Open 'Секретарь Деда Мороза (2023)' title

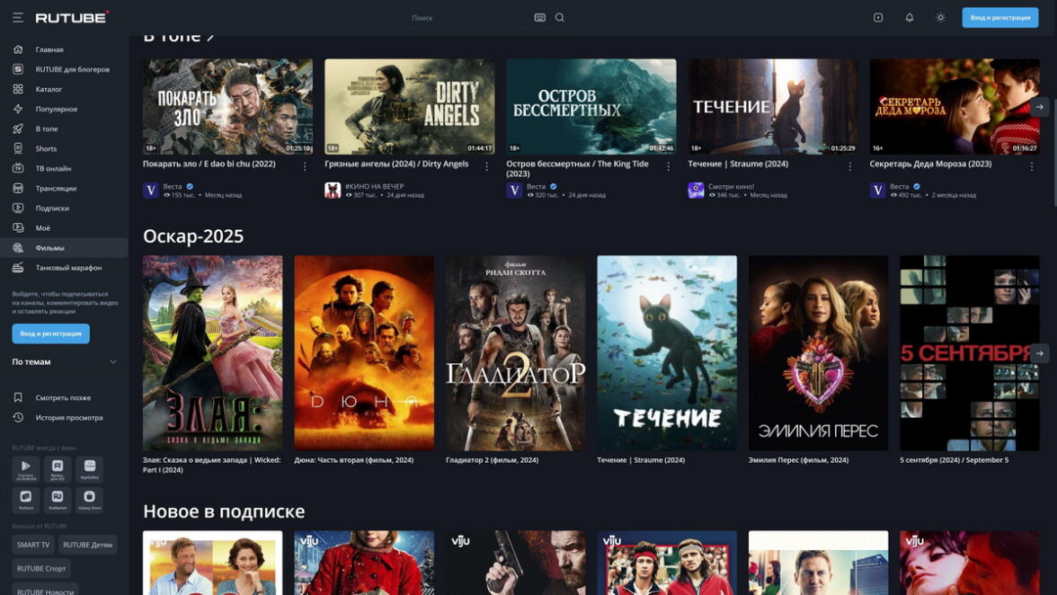click(x=930, y=164)
